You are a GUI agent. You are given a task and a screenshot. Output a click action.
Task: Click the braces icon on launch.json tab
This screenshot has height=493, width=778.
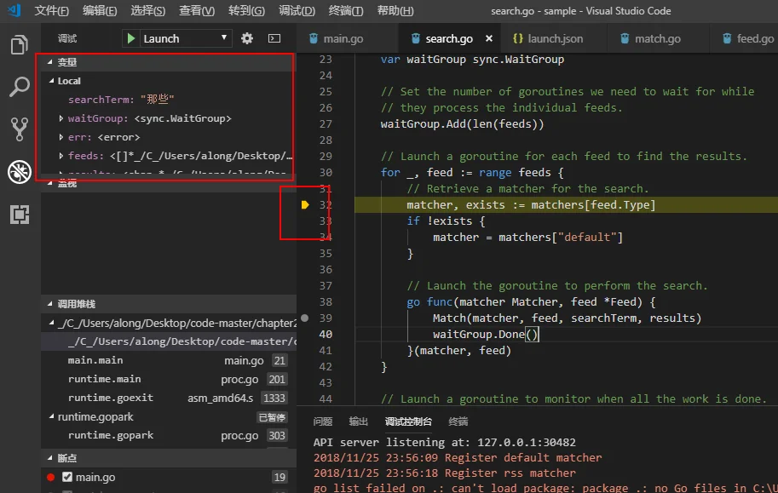point(517,38)
